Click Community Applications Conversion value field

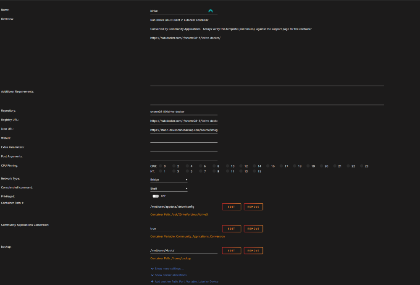point(184,229)
